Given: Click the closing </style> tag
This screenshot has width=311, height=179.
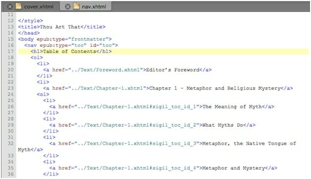Looking at the screenshot, I should [x=30, y=21].
